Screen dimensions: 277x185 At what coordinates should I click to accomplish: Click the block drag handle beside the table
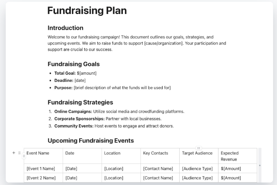click(x=19, y=153)
